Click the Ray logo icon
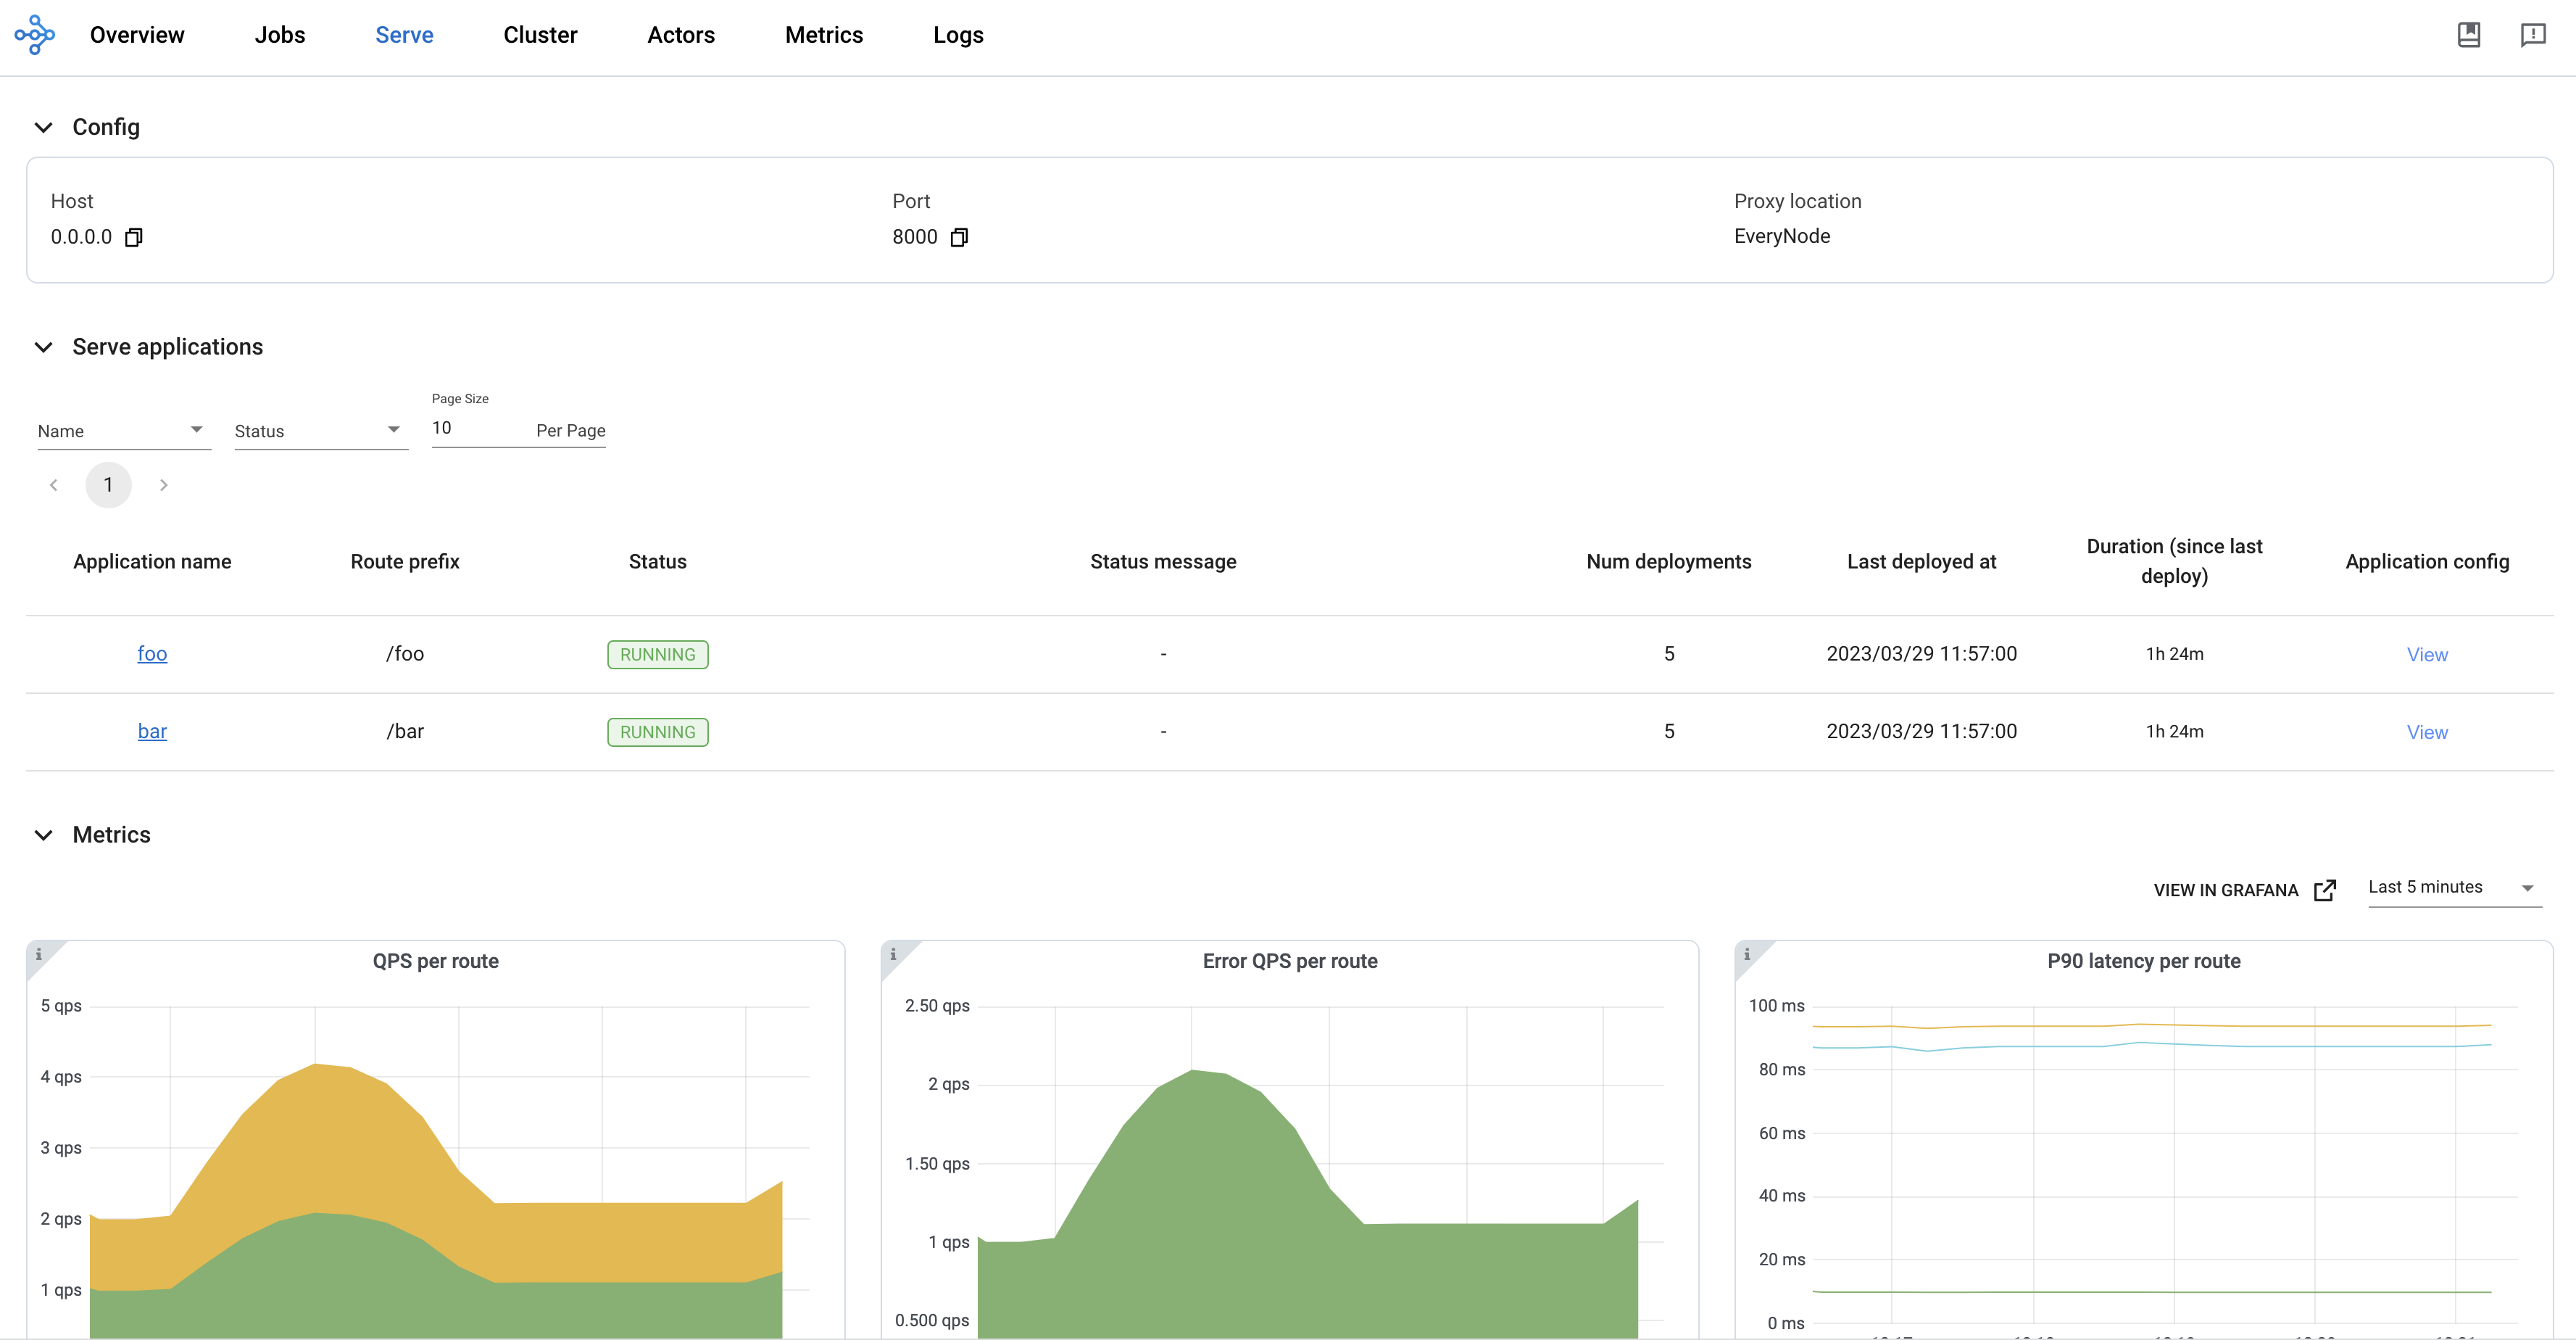The image size is (2576, 1340). [x=35, y=35]
